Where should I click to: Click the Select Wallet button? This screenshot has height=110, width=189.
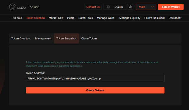(171, 7)
